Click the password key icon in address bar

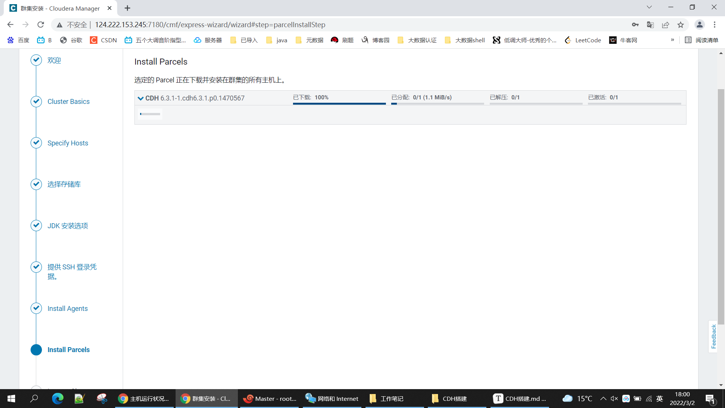pos(635,25)
